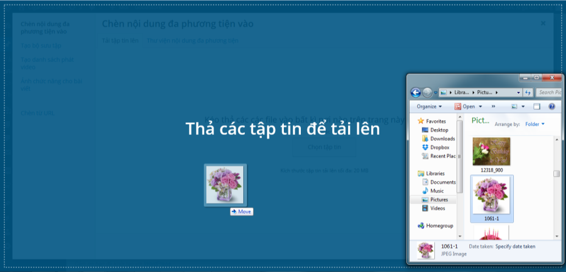Image resolution: width=566 pixels, height=272 pixels.
Task: Click the details pane 1061-1 preview thumbnail
Action: (x=425, y=251)
